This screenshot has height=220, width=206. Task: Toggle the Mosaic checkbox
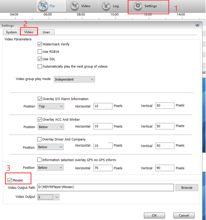pyautogui.click(x=10, y=180)
